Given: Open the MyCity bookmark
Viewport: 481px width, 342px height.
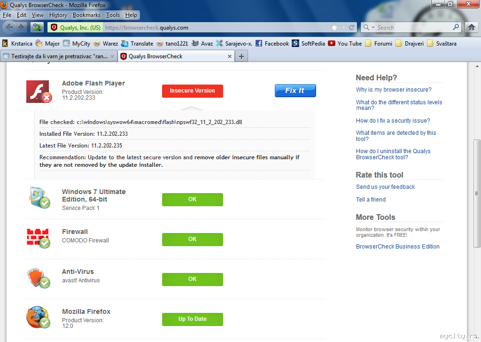Looking at the screenshot, I should pos(77,44).
